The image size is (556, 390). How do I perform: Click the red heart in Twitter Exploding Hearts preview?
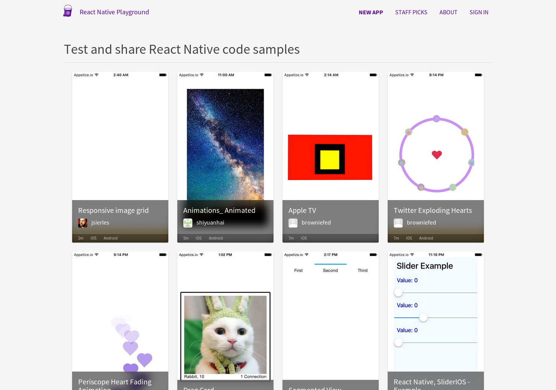(437, 155)
